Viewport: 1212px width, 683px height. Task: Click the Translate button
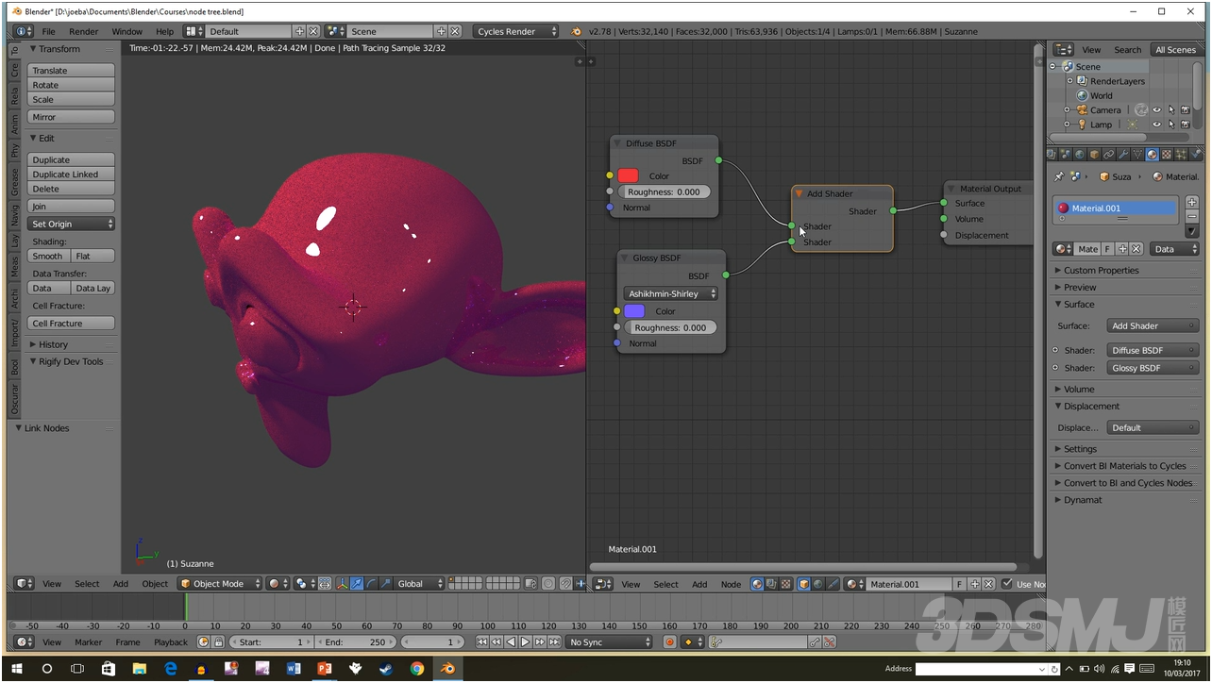tap(72, 71)
